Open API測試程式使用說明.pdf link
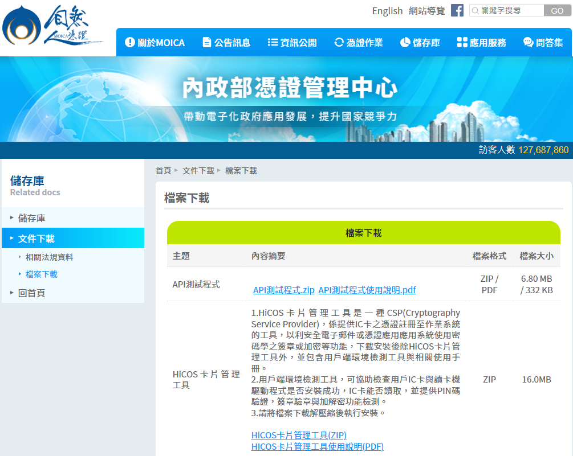This screenshot has width=573, height=456. 367,290
